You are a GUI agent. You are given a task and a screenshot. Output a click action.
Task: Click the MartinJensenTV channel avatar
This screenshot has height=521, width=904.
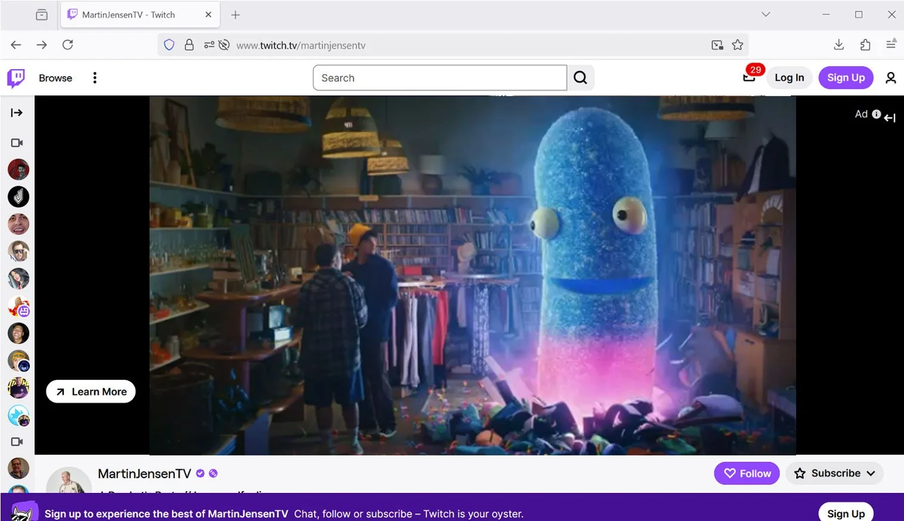[69, 480]
